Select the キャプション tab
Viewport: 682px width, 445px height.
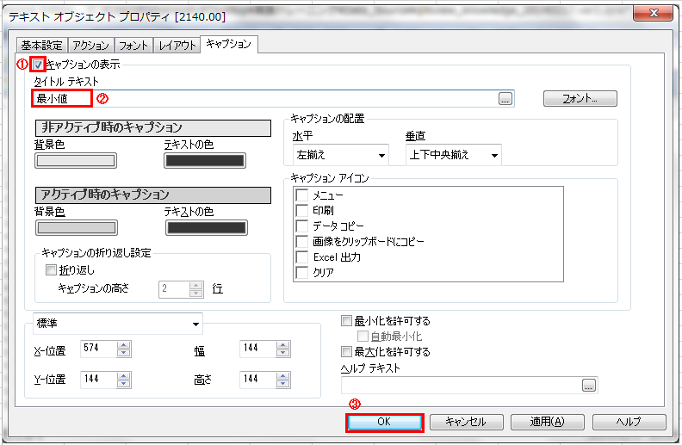click(x=229, y=44)
